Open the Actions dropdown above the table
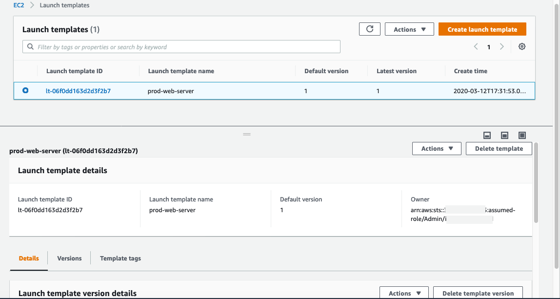The image size is (560, 299). 409,29
